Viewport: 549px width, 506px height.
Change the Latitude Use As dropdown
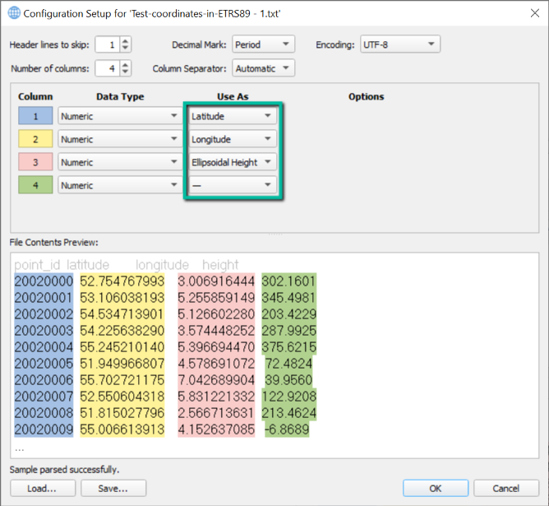pyautogui.click(x=233, y=117)
